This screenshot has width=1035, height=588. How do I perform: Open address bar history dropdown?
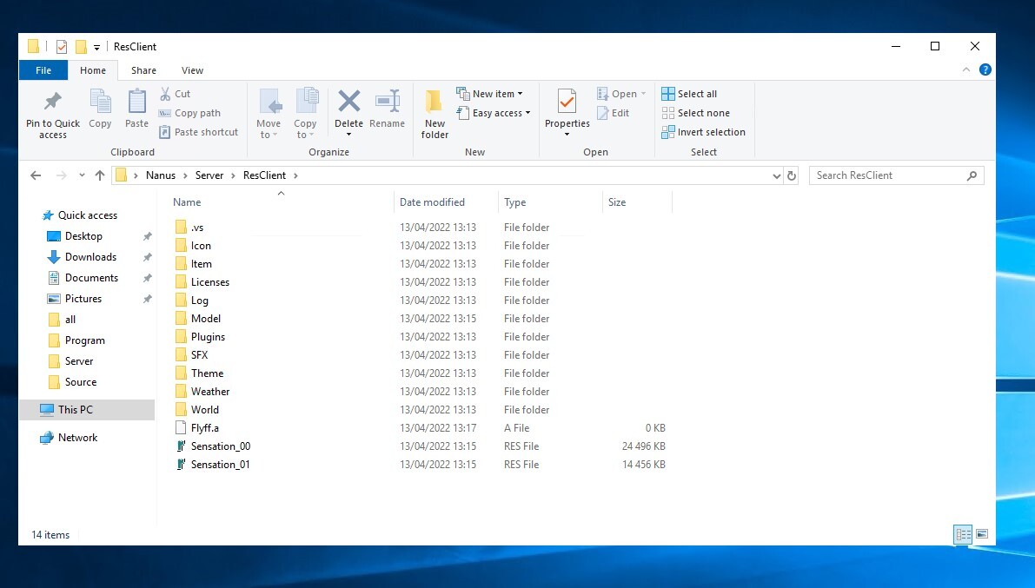click(776, 175)
